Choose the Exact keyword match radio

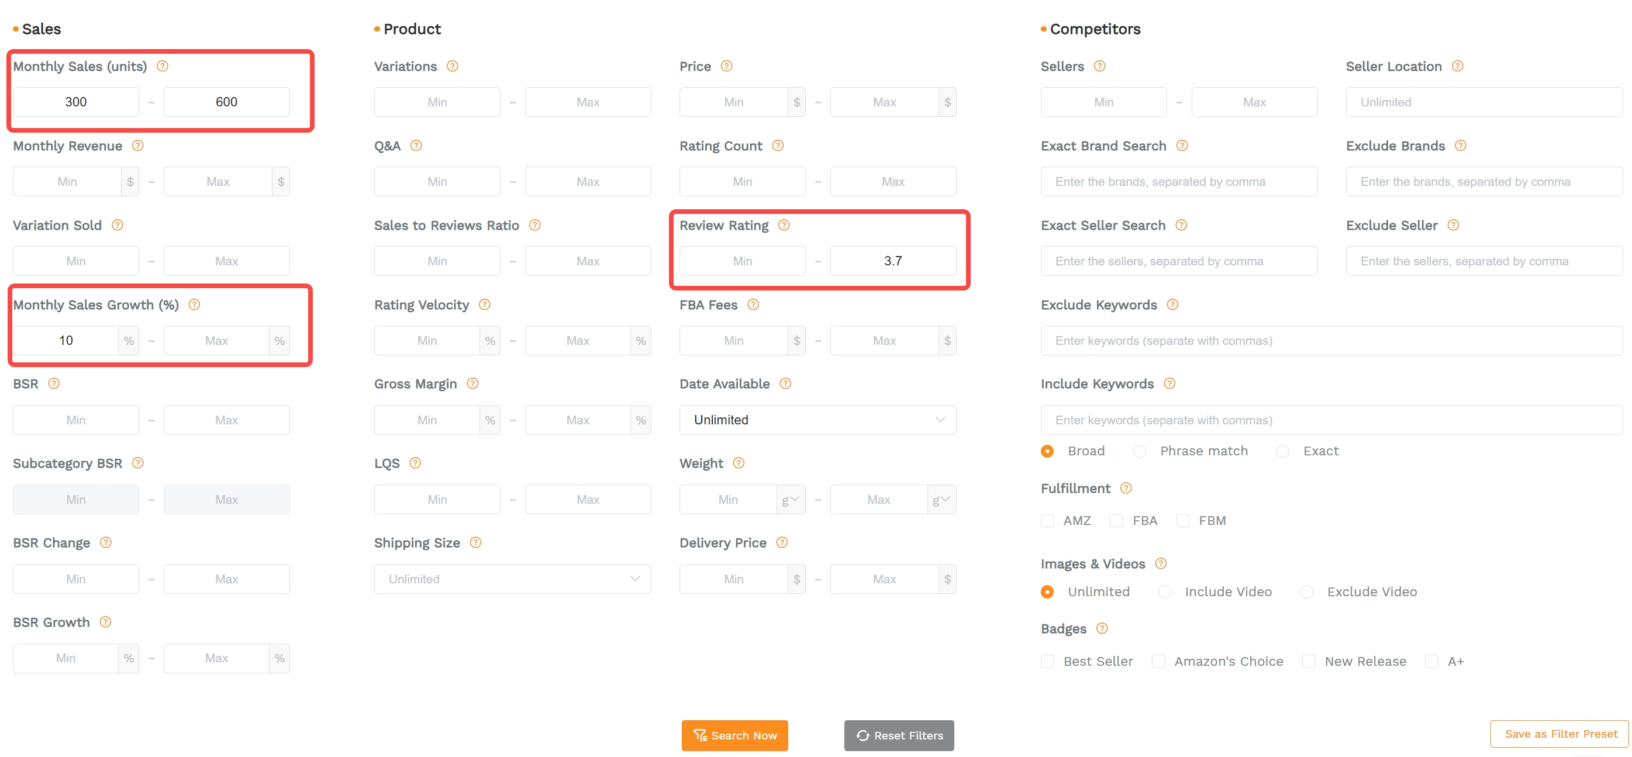pyautogui.click(x=1283, y=451)
